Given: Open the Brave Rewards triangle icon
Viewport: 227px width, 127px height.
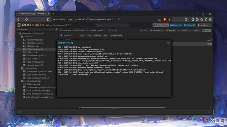Looking at the screenshot, I should click(170, 19).
